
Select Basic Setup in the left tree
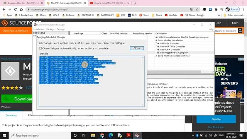(x=39, y=33)
